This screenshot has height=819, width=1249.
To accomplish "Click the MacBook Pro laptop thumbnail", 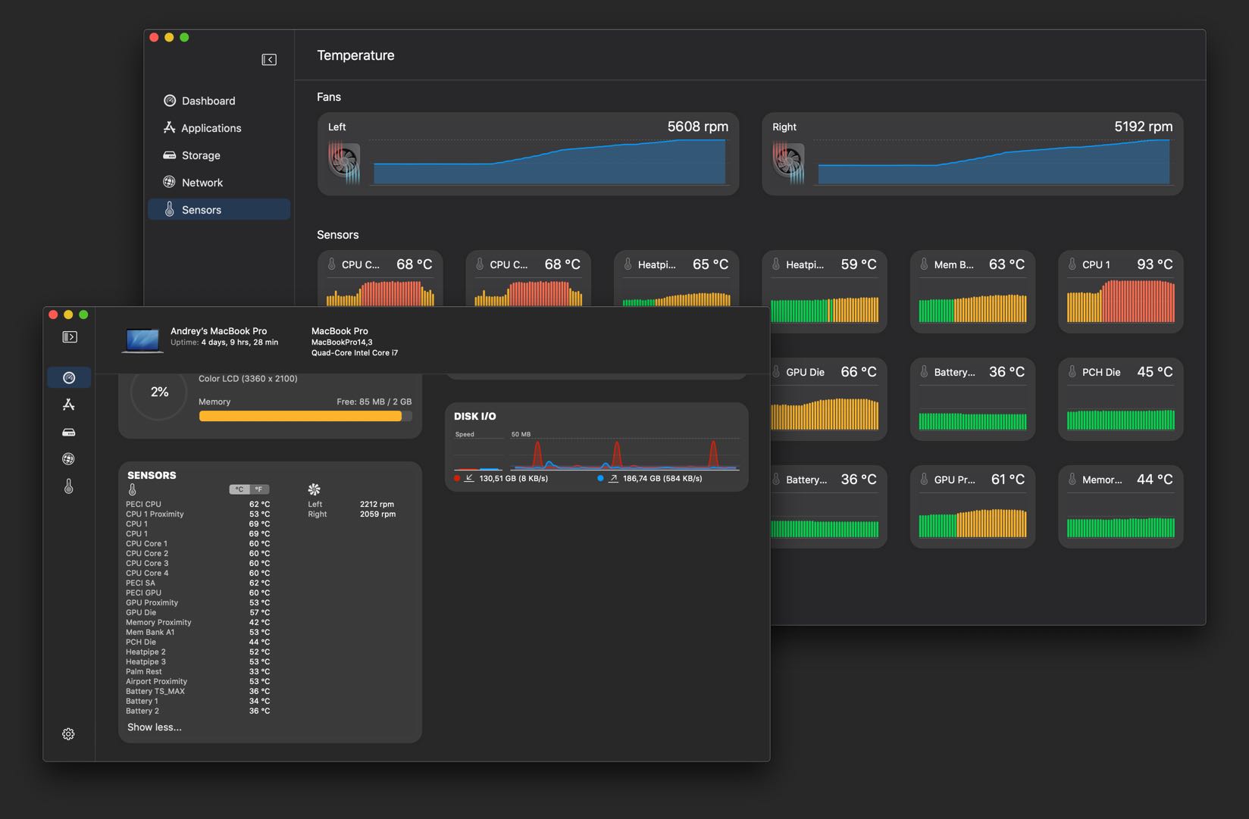I will tap(142, 340).
